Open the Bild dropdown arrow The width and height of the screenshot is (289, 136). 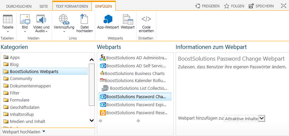[x=25, y=31]
